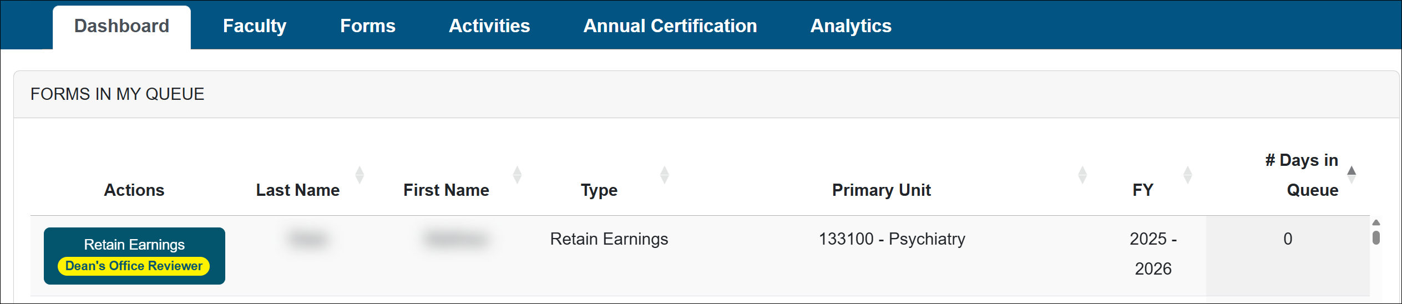Click the 2025 - 2026 fiscal year cell

coord(1153,254)
